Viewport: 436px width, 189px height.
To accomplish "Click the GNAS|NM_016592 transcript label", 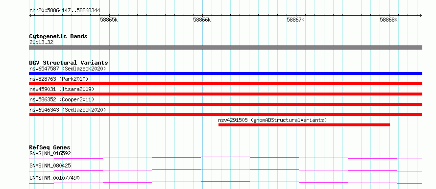I will pyautogui.click(x=50, y=153).
